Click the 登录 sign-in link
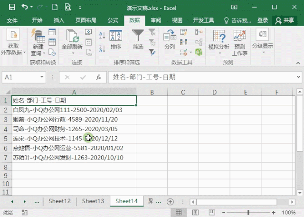Image resolution: width=304 pixels, height=217 pixels. pyautogui.click(x=263, y=20)
